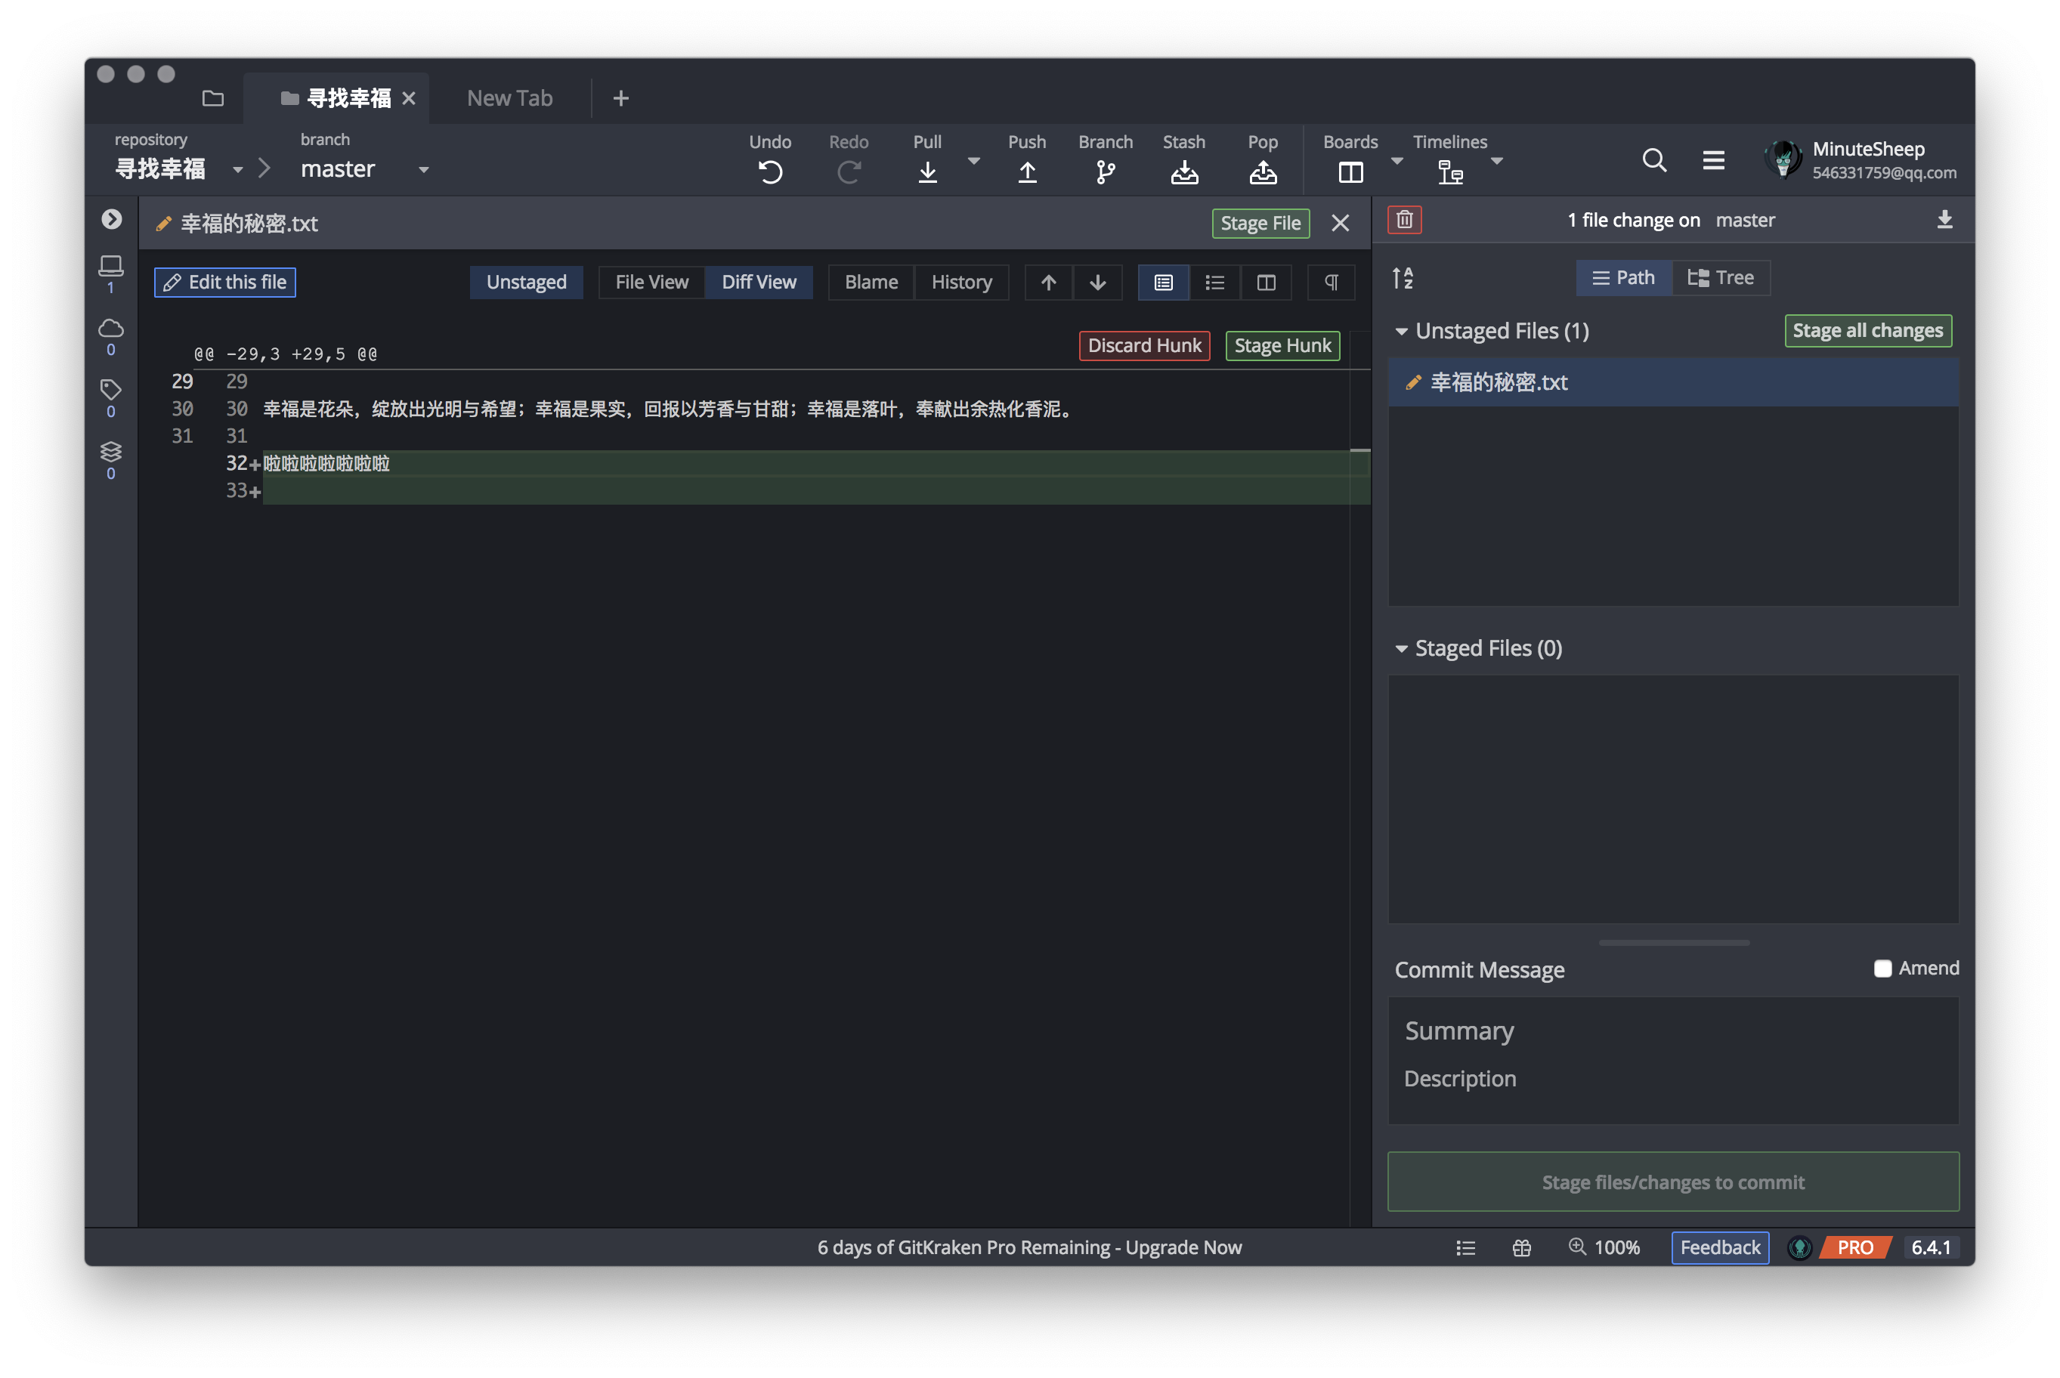The image size is (2060, 1378).
Task: Click the Stash toolbar icon
Action: 1184,171
